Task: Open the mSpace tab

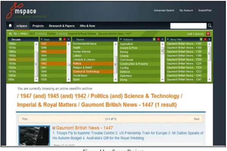Action: click(x=22, y=26)
